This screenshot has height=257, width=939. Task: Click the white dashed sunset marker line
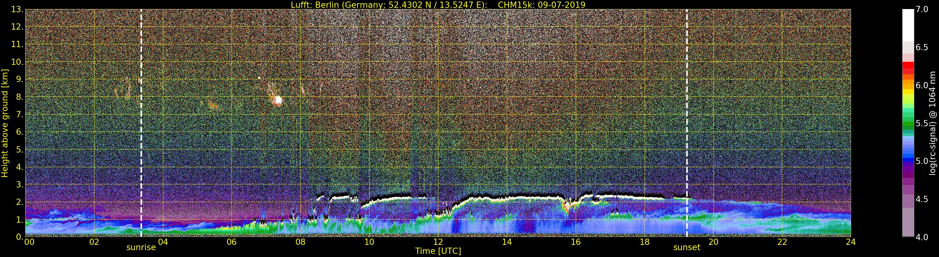(x=687, y=123)
